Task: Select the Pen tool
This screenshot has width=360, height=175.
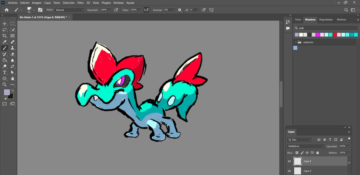Action: click(x=13, y=66)
